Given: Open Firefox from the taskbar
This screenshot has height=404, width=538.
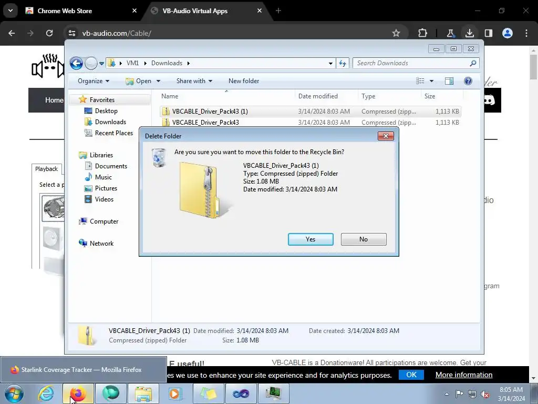Looking at the screenshot, I should tap(78, 393).
